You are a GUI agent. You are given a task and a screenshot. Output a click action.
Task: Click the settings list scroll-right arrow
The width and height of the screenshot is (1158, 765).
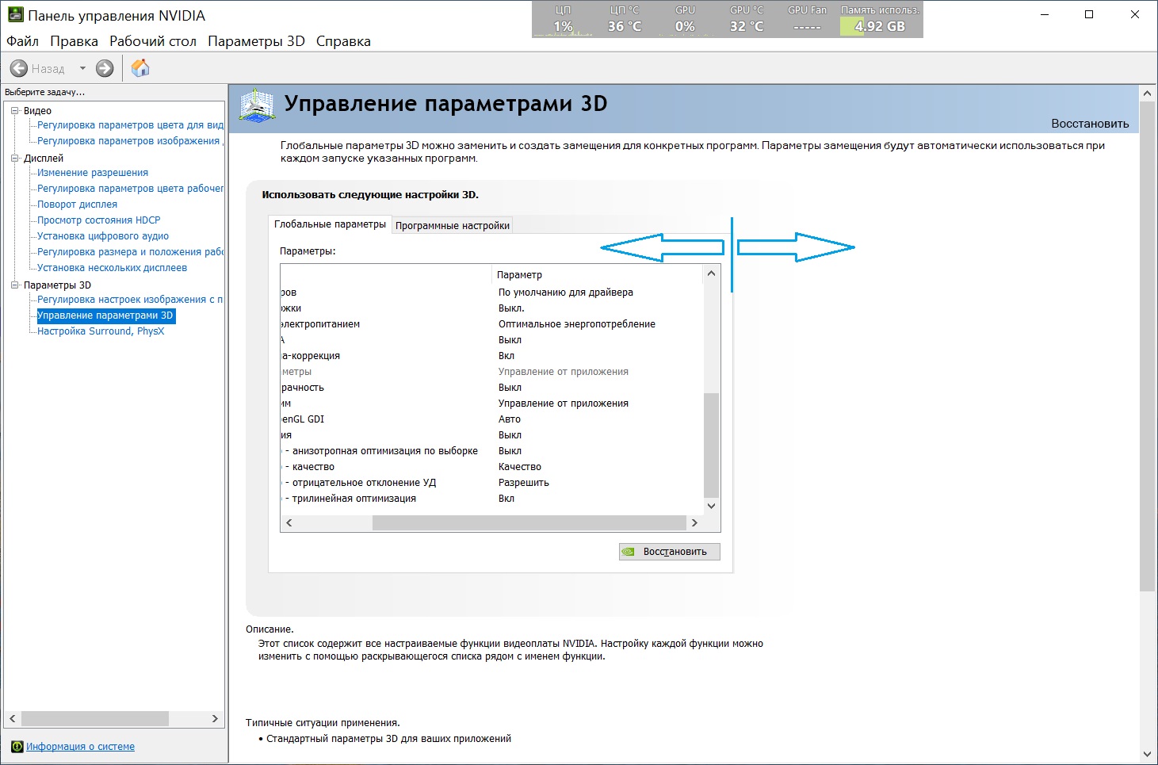pyautogui.click(x=694, y=523)
